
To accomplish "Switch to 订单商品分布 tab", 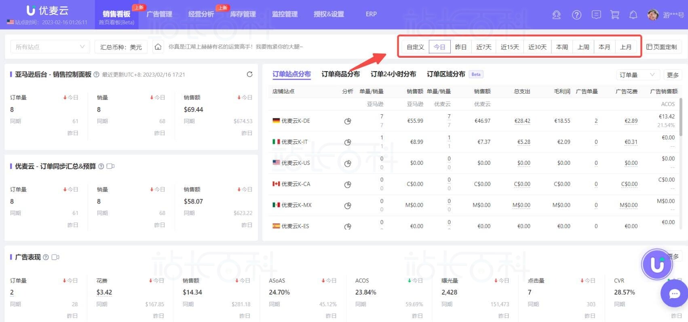I will click(340, 74).
